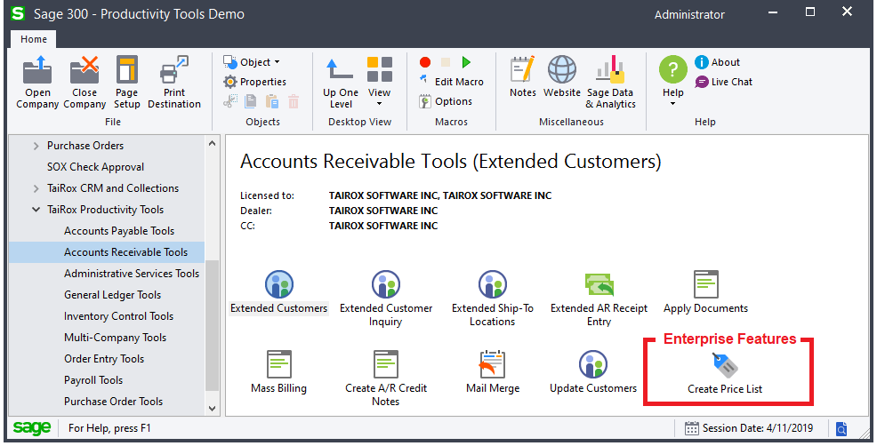Collapse TaiRox Productivity Tools node
Viewport: 877px width, 446px height.
[x=36, y=210]
